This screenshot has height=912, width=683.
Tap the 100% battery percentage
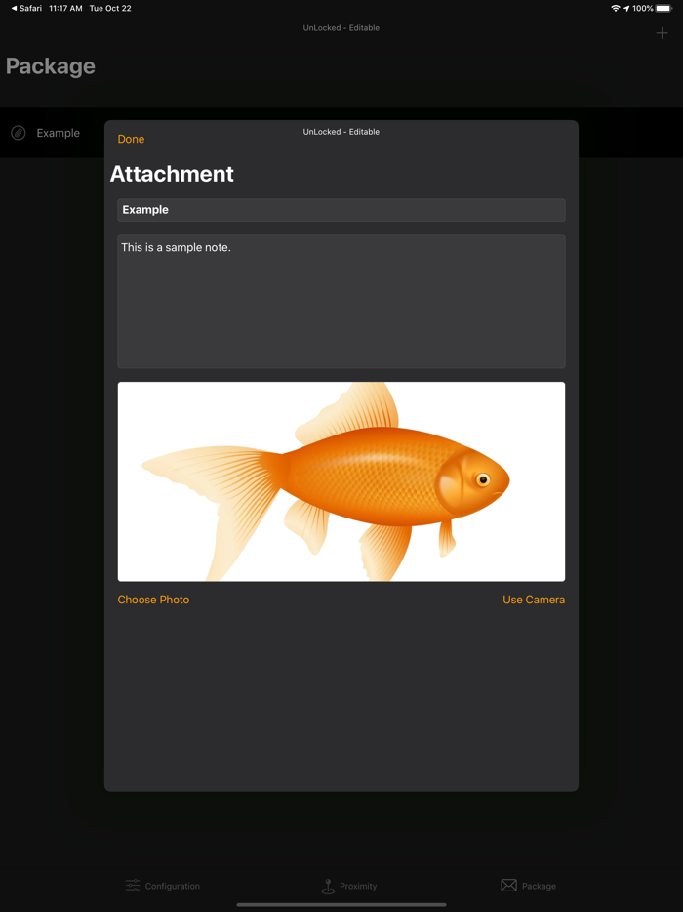click(x=643, y=8)
